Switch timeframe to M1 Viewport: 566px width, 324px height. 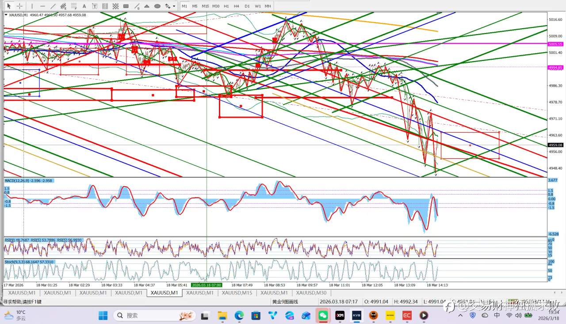tap(184, 6)
